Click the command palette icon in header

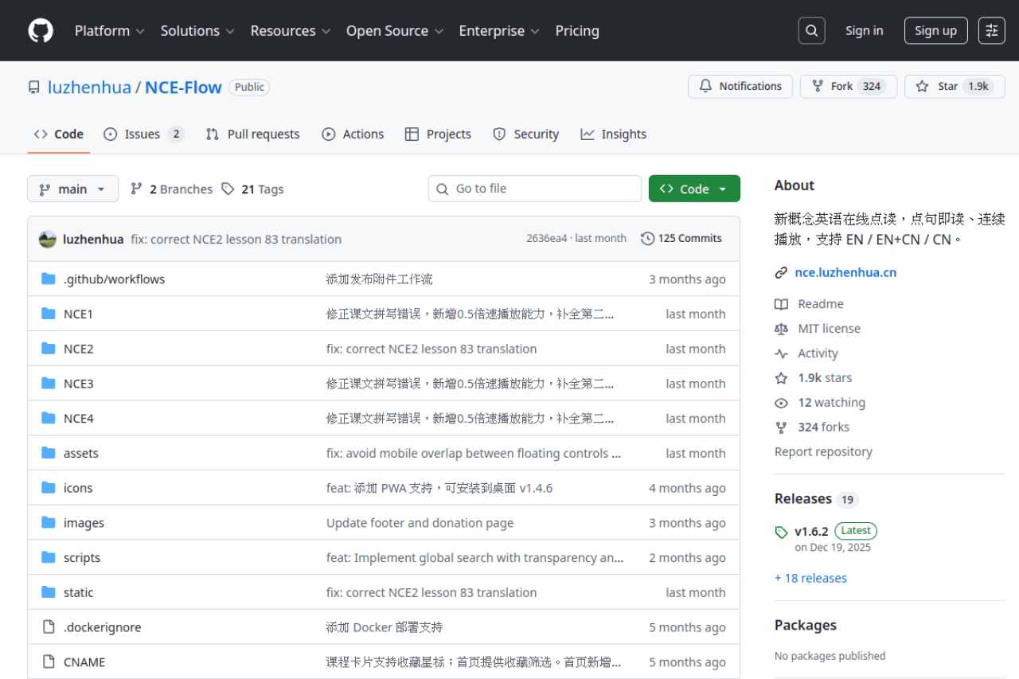click(x=991, y=30)
